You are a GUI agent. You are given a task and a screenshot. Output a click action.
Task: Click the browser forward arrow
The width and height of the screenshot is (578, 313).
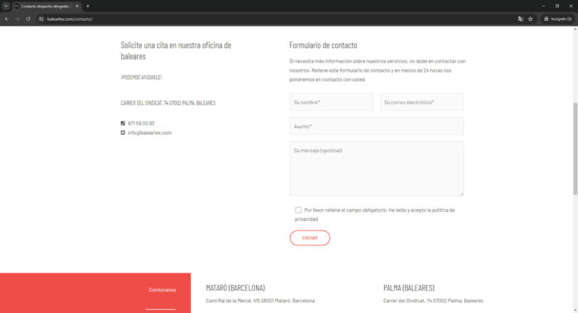click(17, 19)
